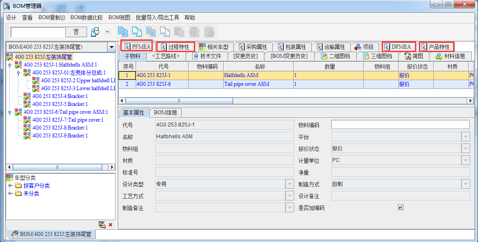Click the third copy-pages toolbar icon
This screenshot has height=242, width=478.
pos(151,32)
